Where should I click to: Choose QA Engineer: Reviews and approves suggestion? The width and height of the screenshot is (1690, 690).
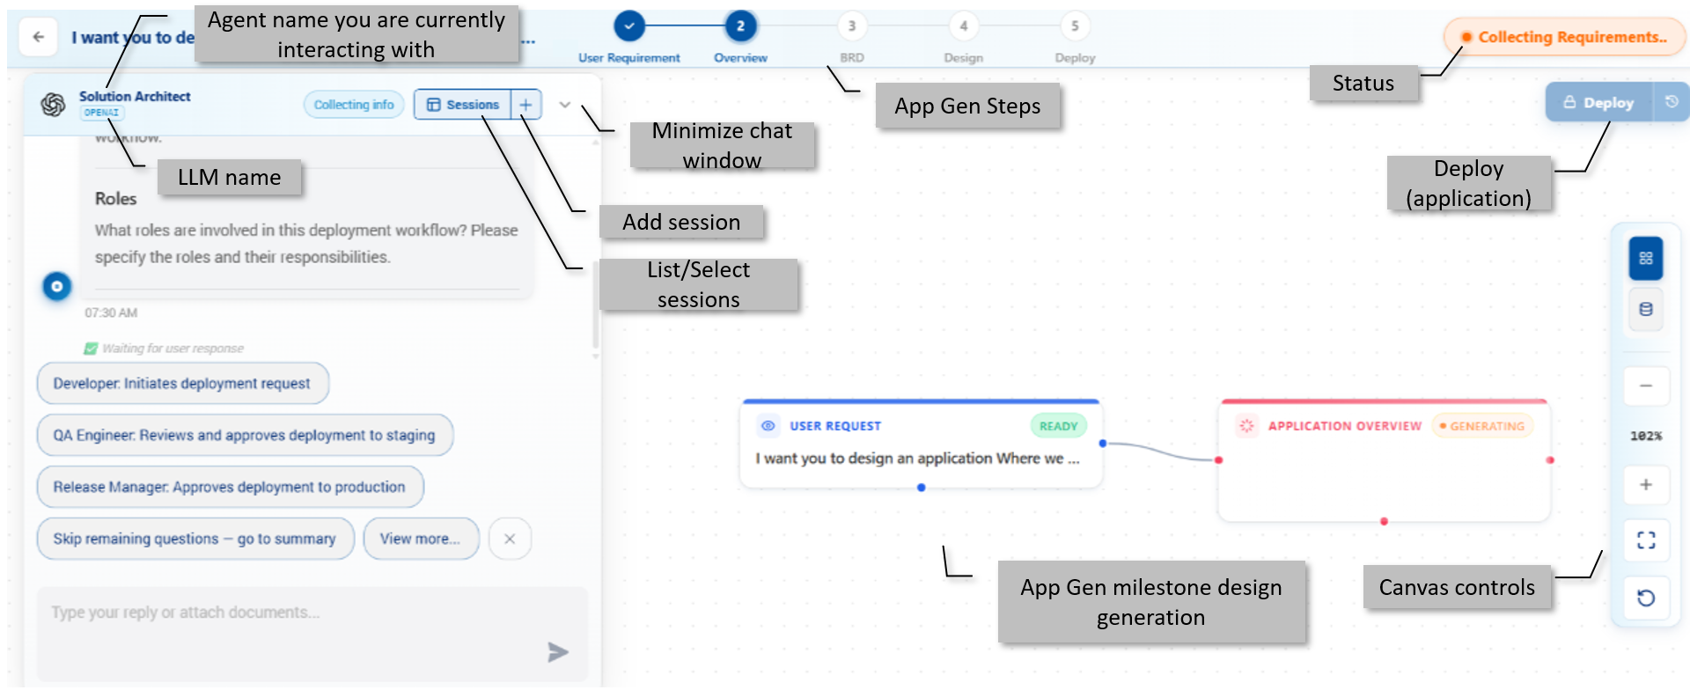pos(245,436)
